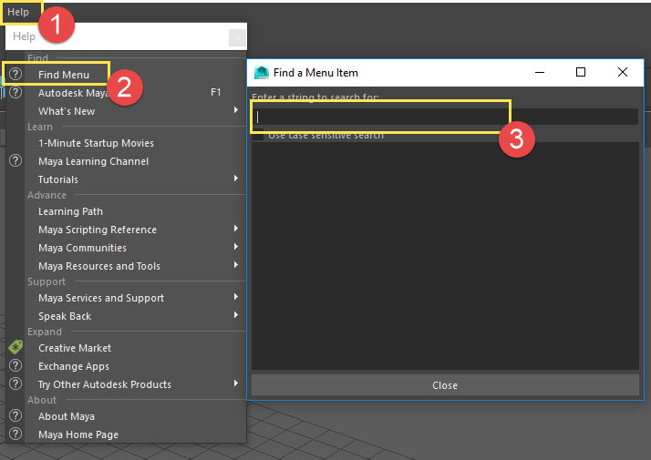Screen dimensions: 651x460
Task: Click Maya logo in Find a Menu Item title
Action: (262, 73)
